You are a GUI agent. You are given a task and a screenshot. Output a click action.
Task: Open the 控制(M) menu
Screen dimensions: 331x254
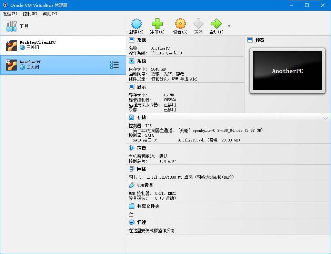[x=30, y=14]
